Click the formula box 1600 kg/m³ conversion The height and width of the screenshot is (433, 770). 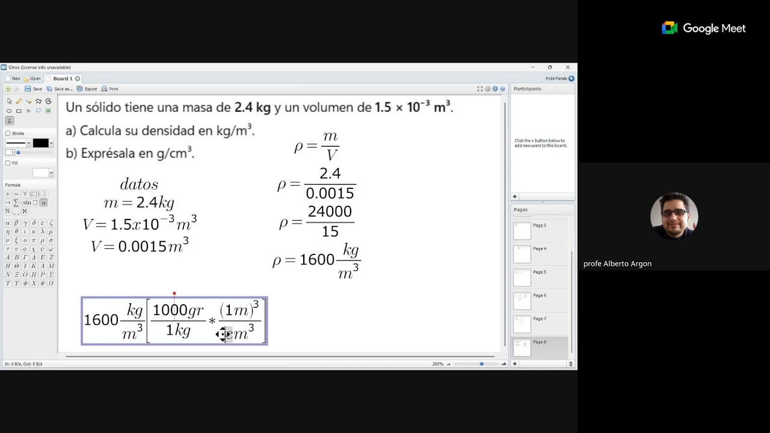(174, 321)
